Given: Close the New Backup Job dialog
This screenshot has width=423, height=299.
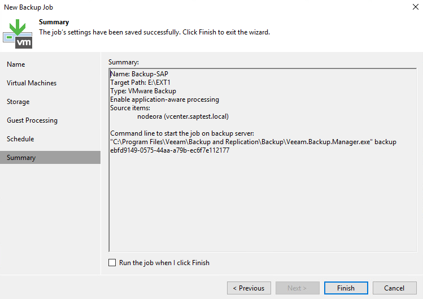Looking at the screenshot, I should (x=416, y=7).
